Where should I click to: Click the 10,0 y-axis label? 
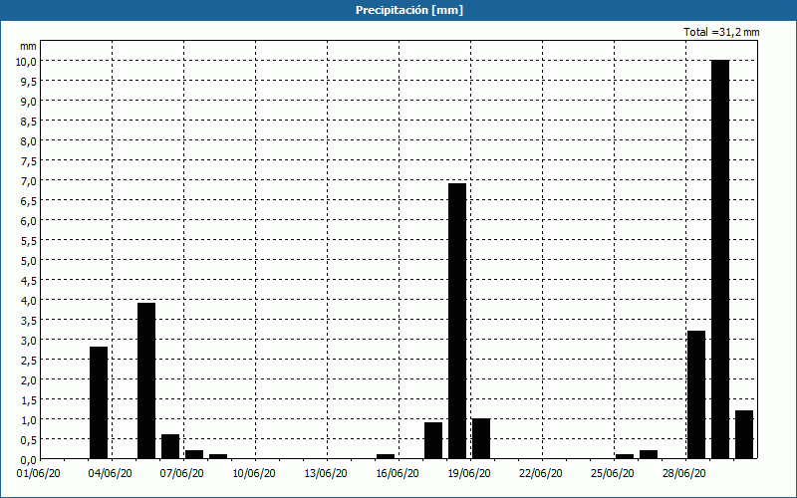click(27, 61)
